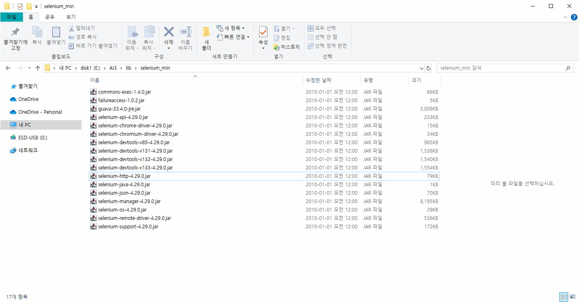Image resolution: width=579 pixels, height=302 pixels.
Task: Click the JAR icon of guava-33.4.0-jre.jar
Action: click(93, 109)
